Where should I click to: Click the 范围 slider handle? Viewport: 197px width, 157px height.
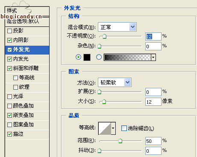[x=121, y=141]
